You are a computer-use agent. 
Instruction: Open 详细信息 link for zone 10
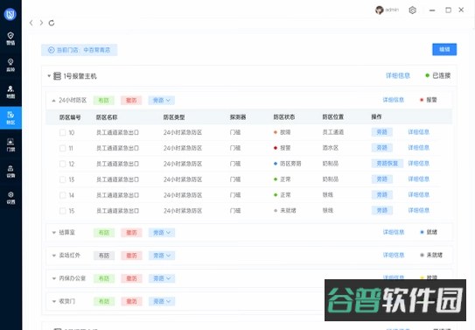418,132
